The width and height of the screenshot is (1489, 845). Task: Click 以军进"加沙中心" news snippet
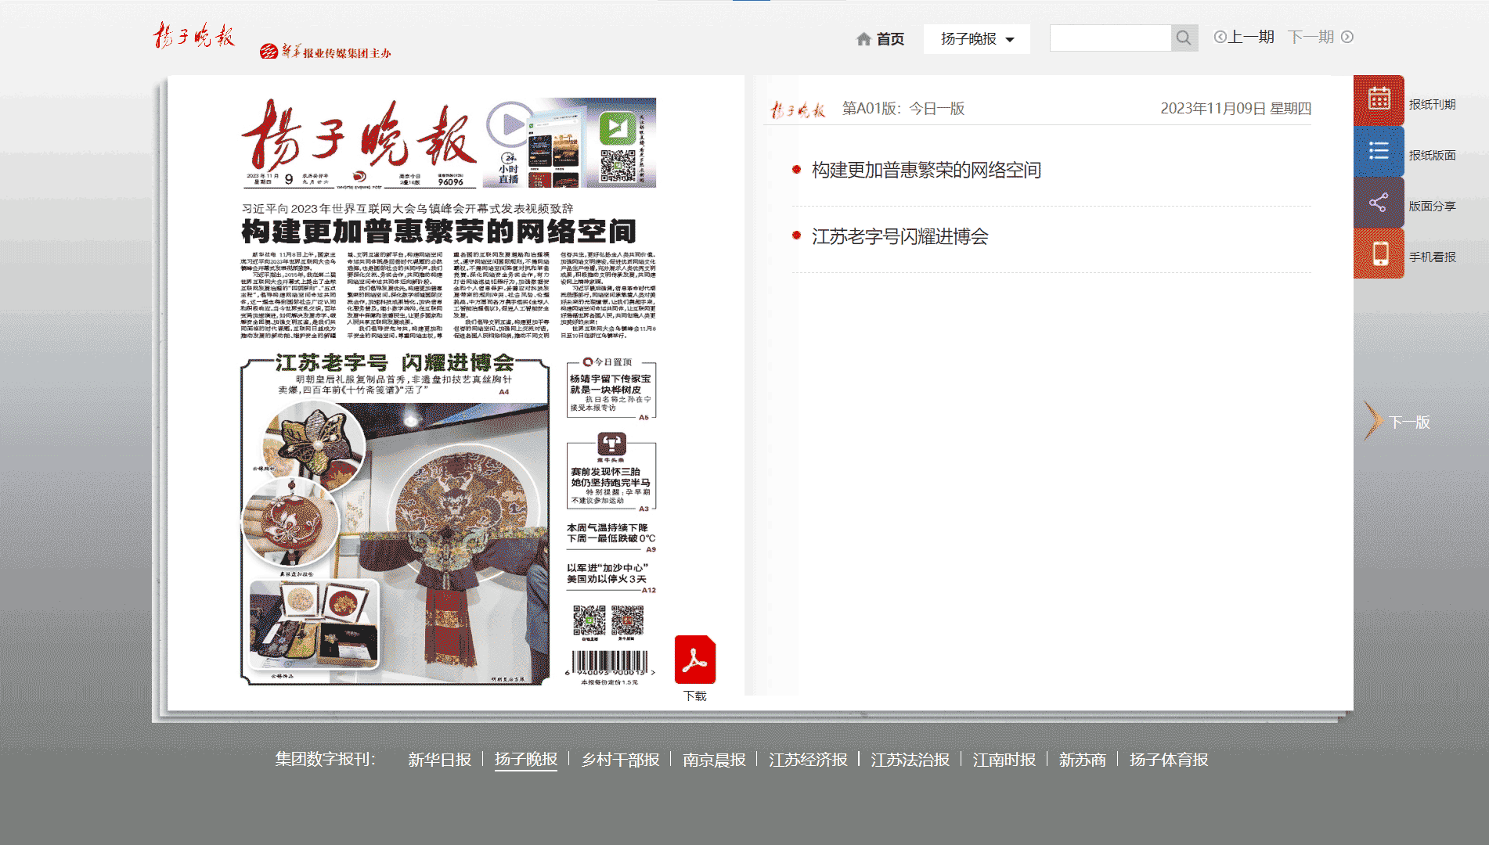pyautogui.click(x=611, y=574)
